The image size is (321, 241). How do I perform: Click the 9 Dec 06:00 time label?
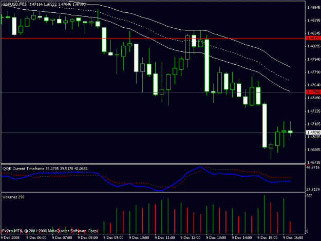click(x=36, y=237)
